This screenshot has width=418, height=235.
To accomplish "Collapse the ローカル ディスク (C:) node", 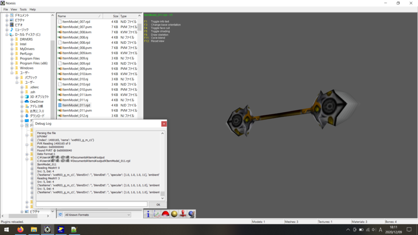I will point(7,34).
